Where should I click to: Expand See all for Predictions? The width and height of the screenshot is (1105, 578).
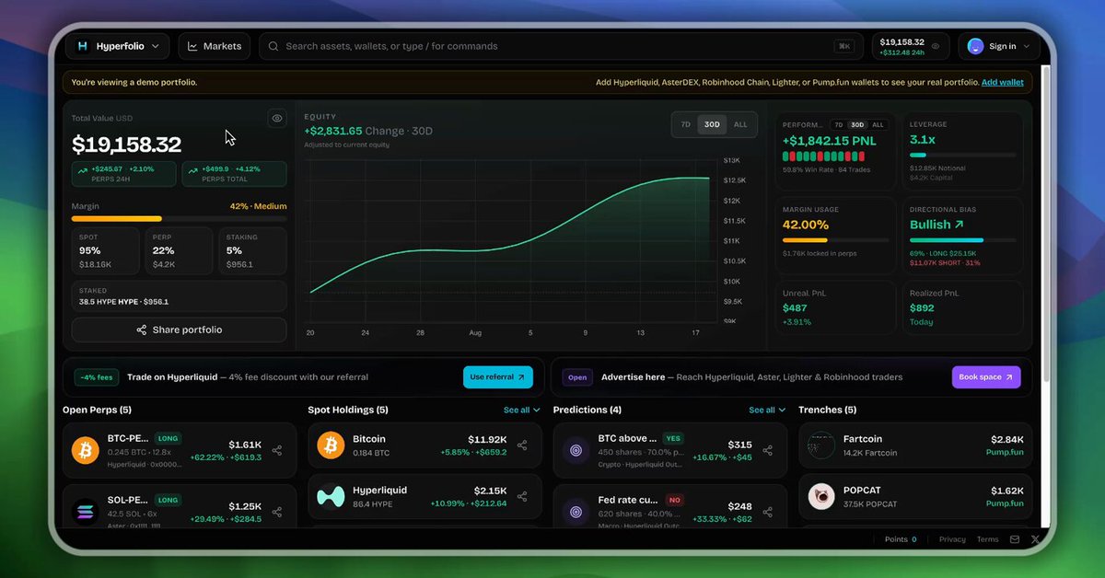point(767,410)
